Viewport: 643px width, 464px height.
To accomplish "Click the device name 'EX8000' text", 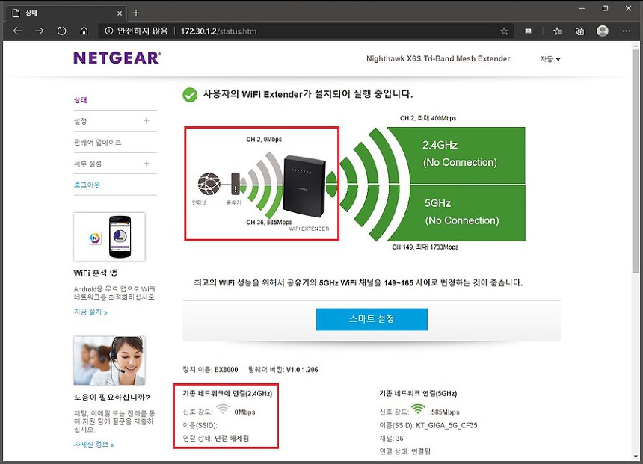I will click(226, 370).
